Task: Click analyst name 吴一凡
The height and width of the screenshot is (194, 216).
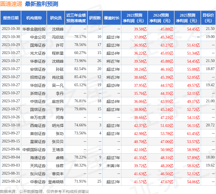Action: pos(58,85)
